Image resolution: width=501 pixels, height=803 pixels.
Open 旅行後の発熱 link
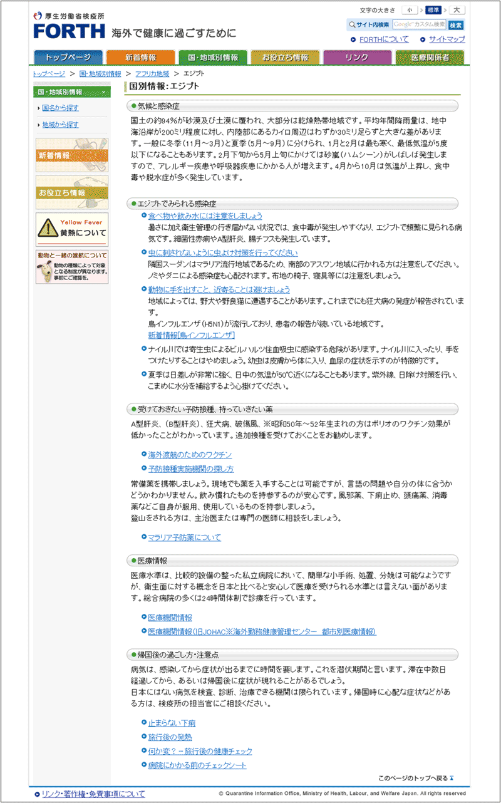170,737
